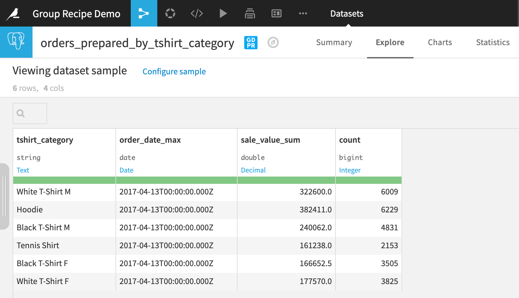
Task: Open the more options ellipsis menu
Action: 303,13
